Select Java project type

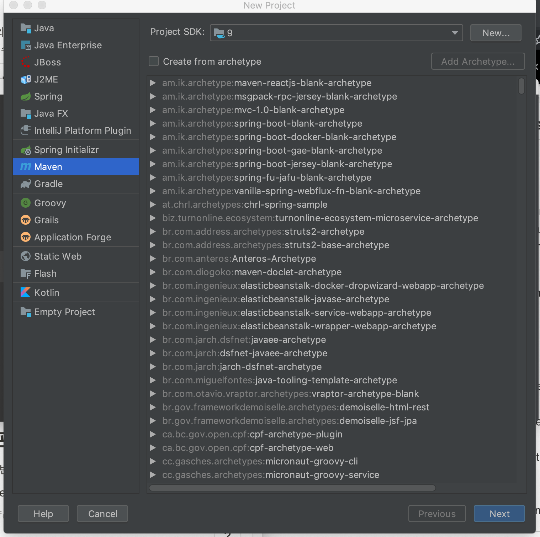[x=76, y=28]
